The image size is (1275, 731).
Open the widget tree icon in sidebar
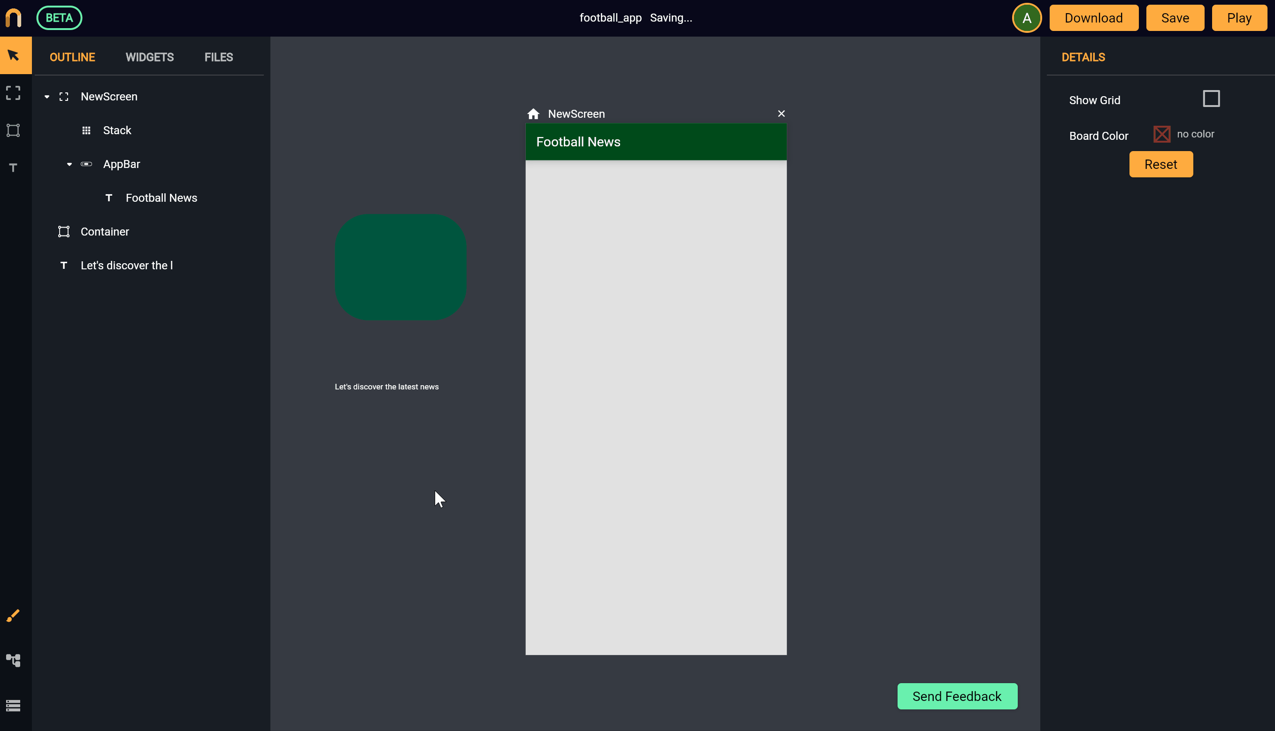click(14, 660)
